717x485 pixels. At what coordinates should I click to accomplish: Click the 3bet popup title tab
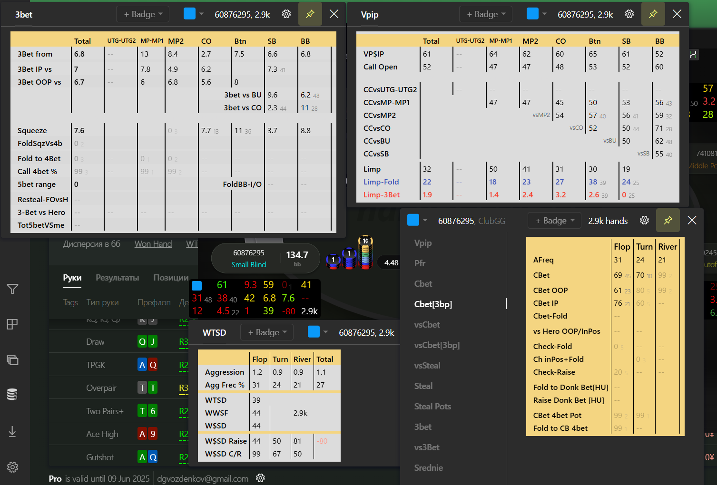tap(24, 15)
